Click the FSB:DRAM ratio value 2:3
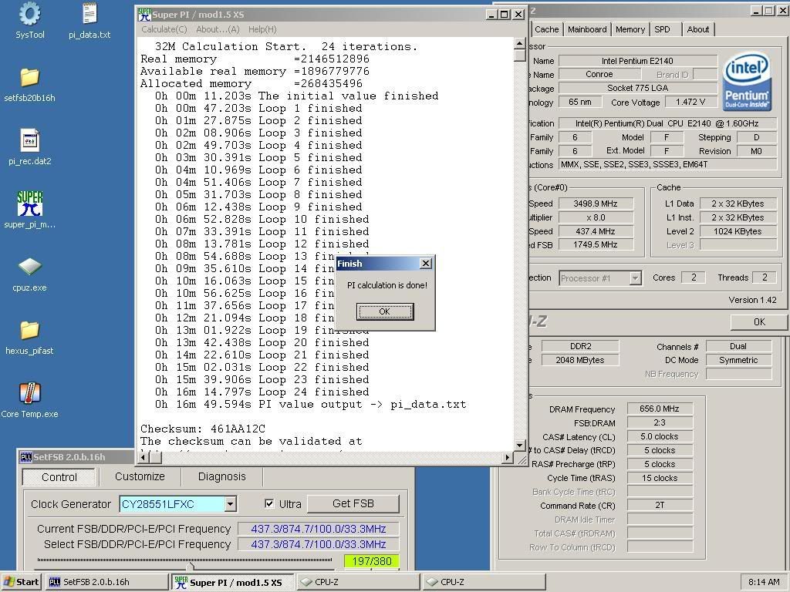Viewport: 790px width, 592px height. coord(660,423)
